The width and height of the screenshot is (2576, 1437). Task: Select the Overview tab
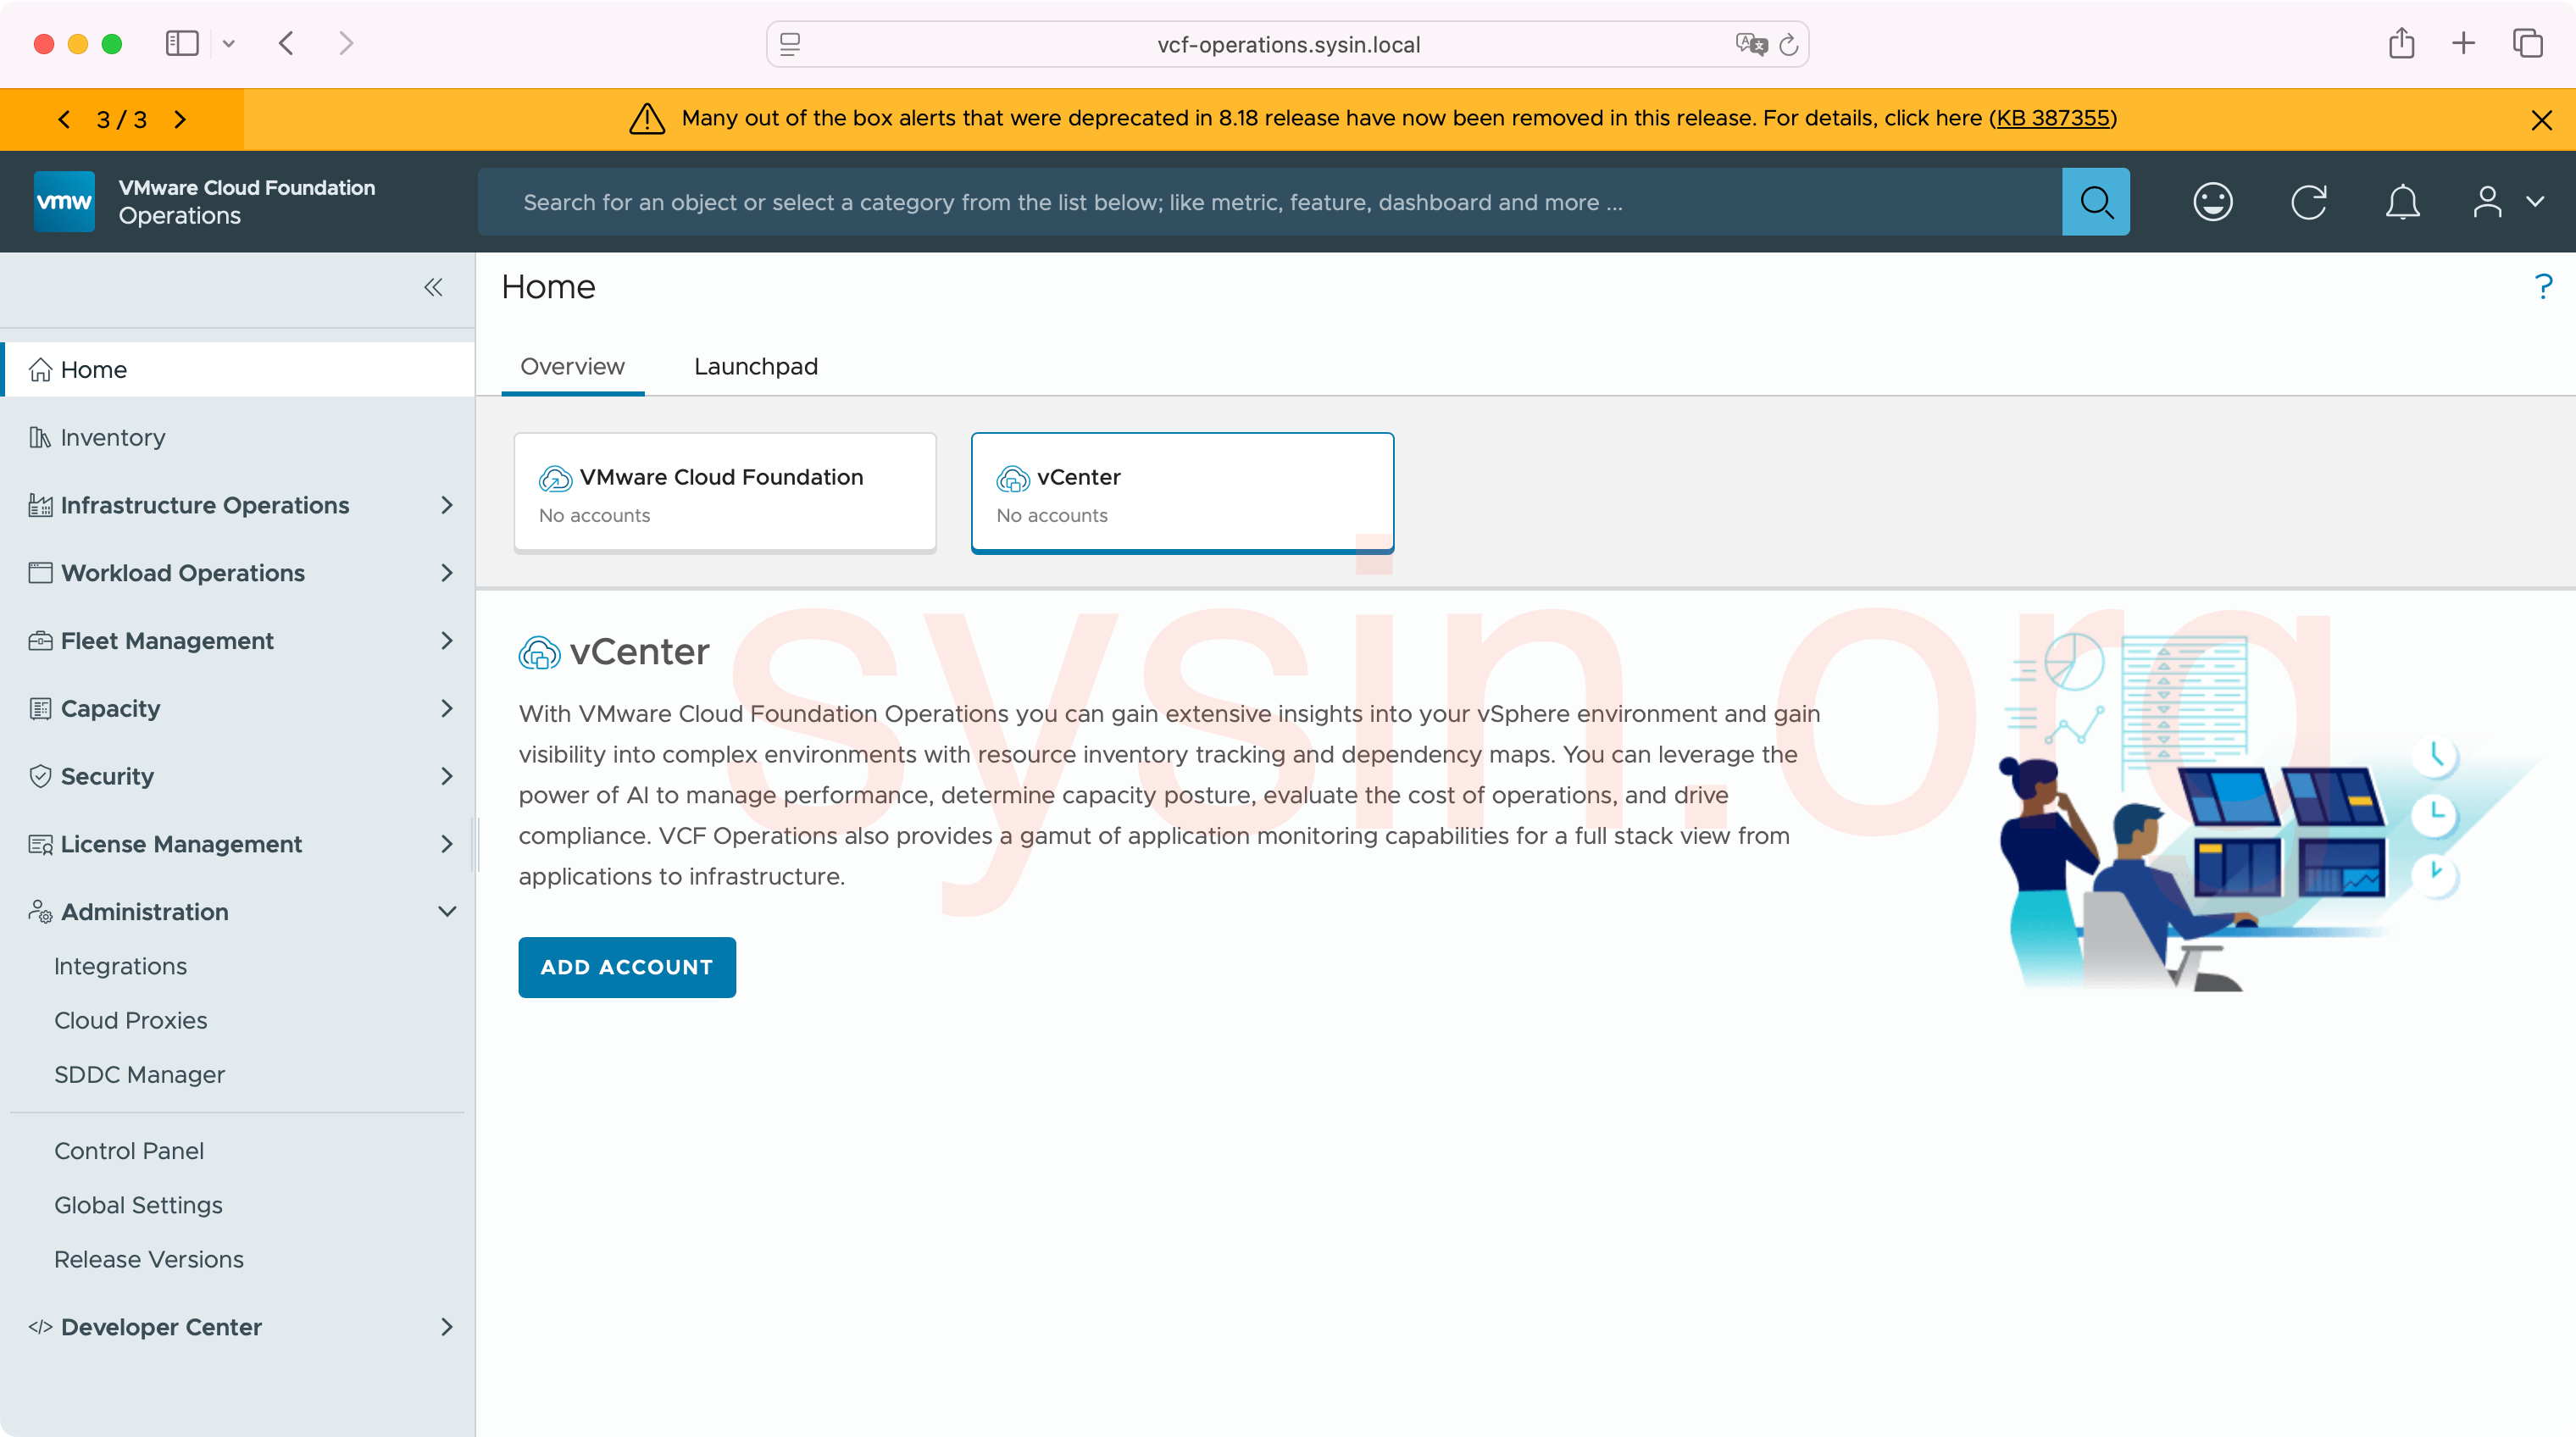(572, 367)
